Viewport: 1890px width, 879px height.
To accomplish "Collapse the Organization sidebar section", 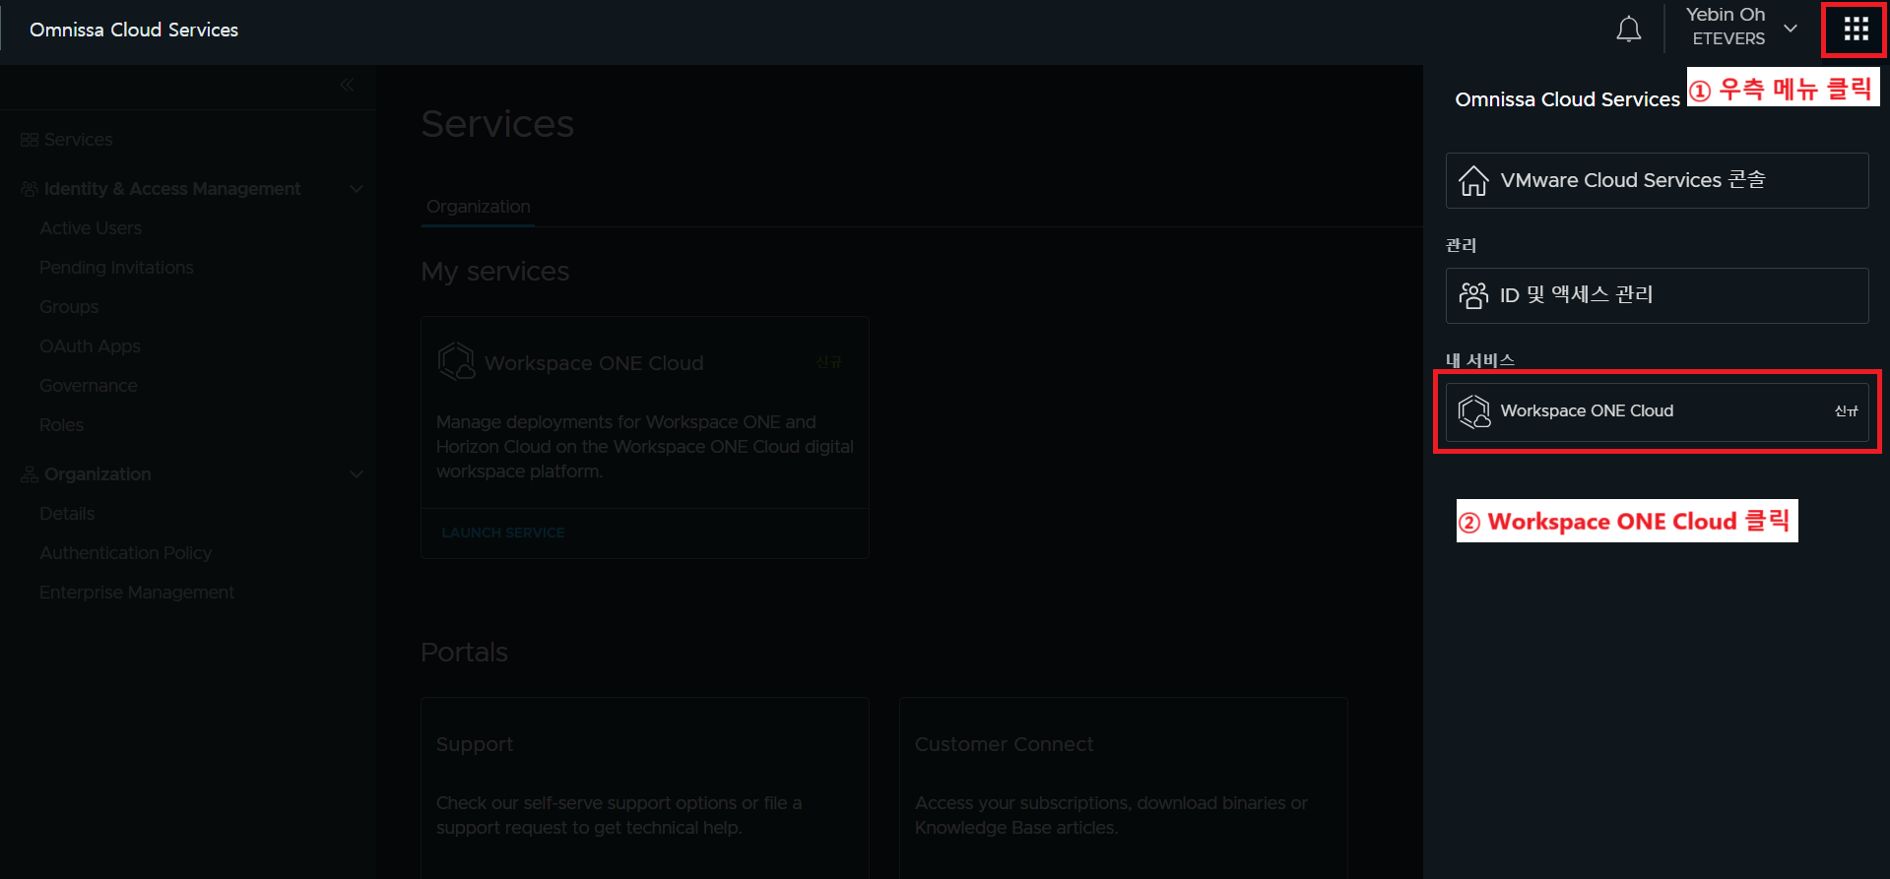I will 357,474.
